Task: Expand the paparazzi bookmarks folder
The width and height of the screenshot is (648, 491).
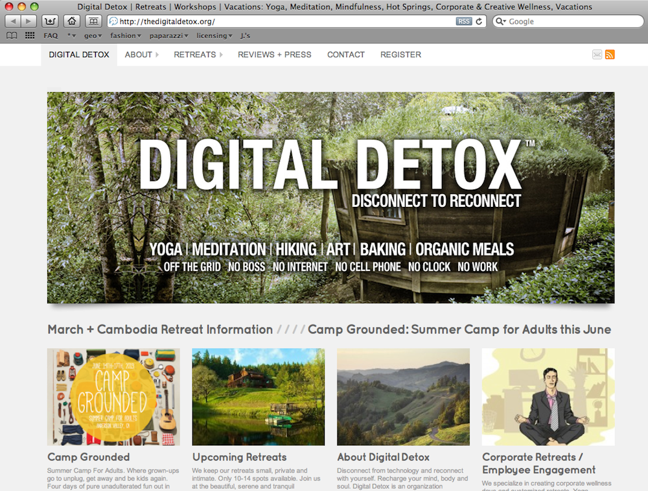Action: click(168, 36)
